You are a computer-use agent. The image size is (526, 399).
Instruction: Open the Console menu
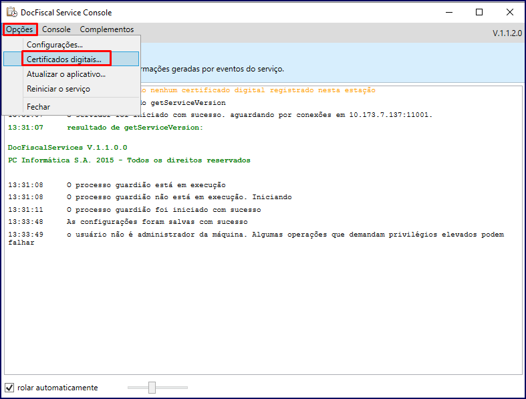pyautogui.click(x=56, y=29)
